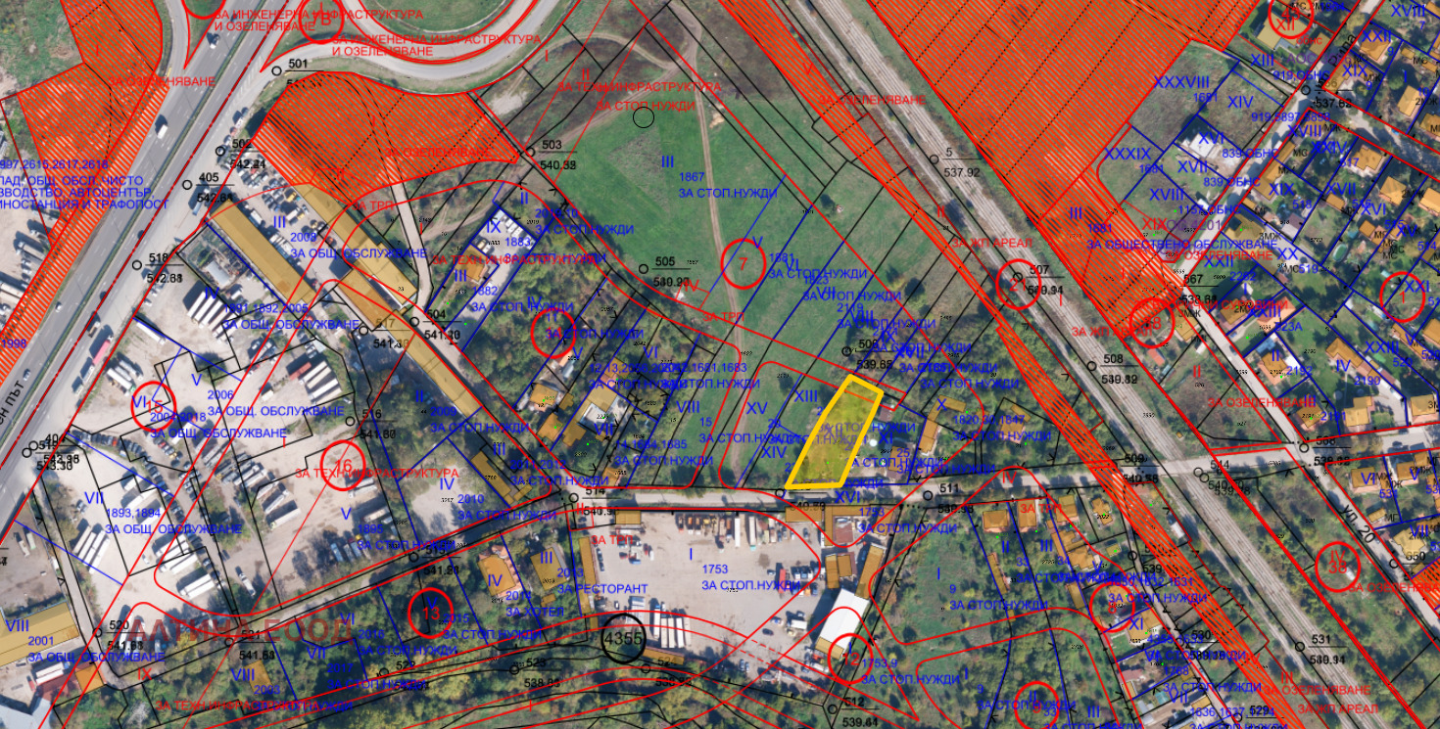
Task: Select the black circle labeled 4355
Action: tap(623, 636)
